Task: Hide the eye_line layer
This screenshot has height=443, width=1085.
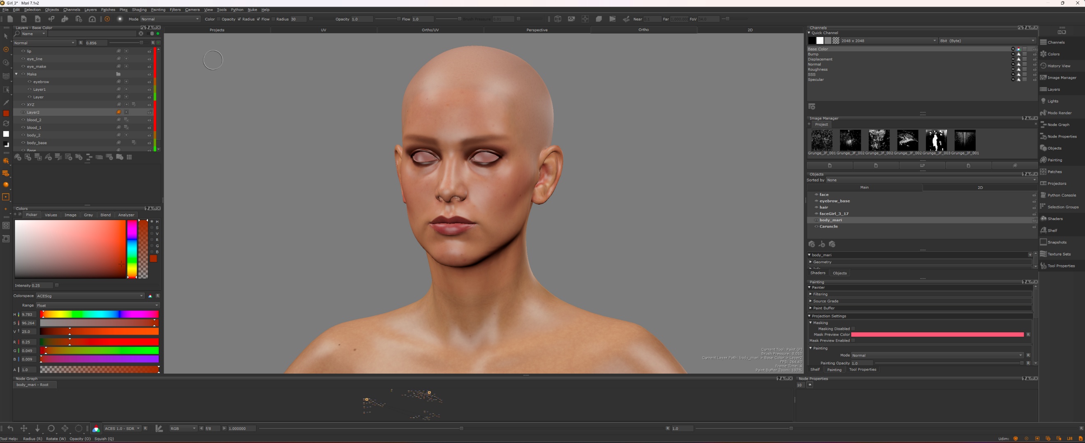Action: click(23, 59)
